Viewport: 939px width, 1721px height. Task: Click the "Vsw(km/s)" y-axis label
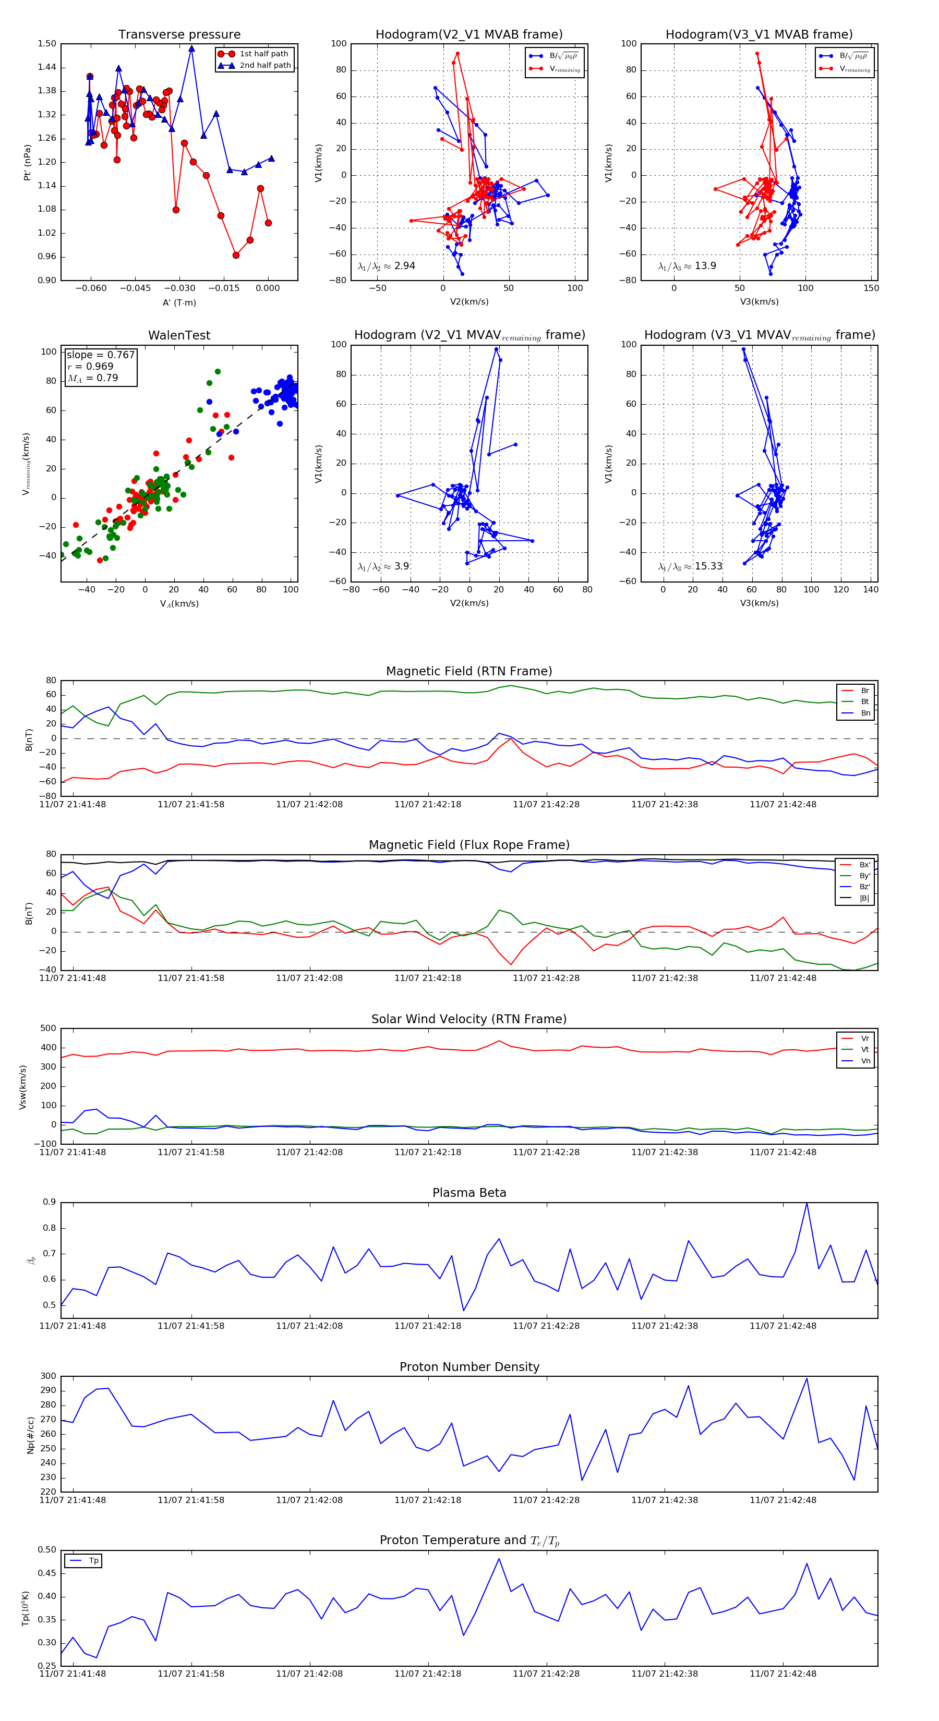pyautogui.click(x=23, y=1087)
